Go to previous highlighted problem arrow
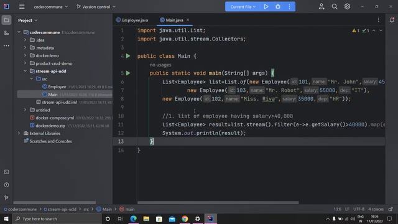 (374, 30)
